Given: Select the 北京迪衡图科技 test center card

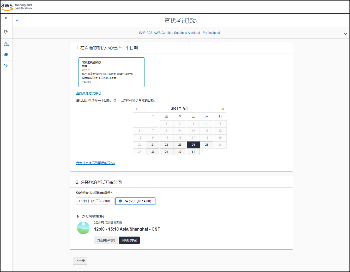Looking at the screenshot, I should tap(111, 72).
